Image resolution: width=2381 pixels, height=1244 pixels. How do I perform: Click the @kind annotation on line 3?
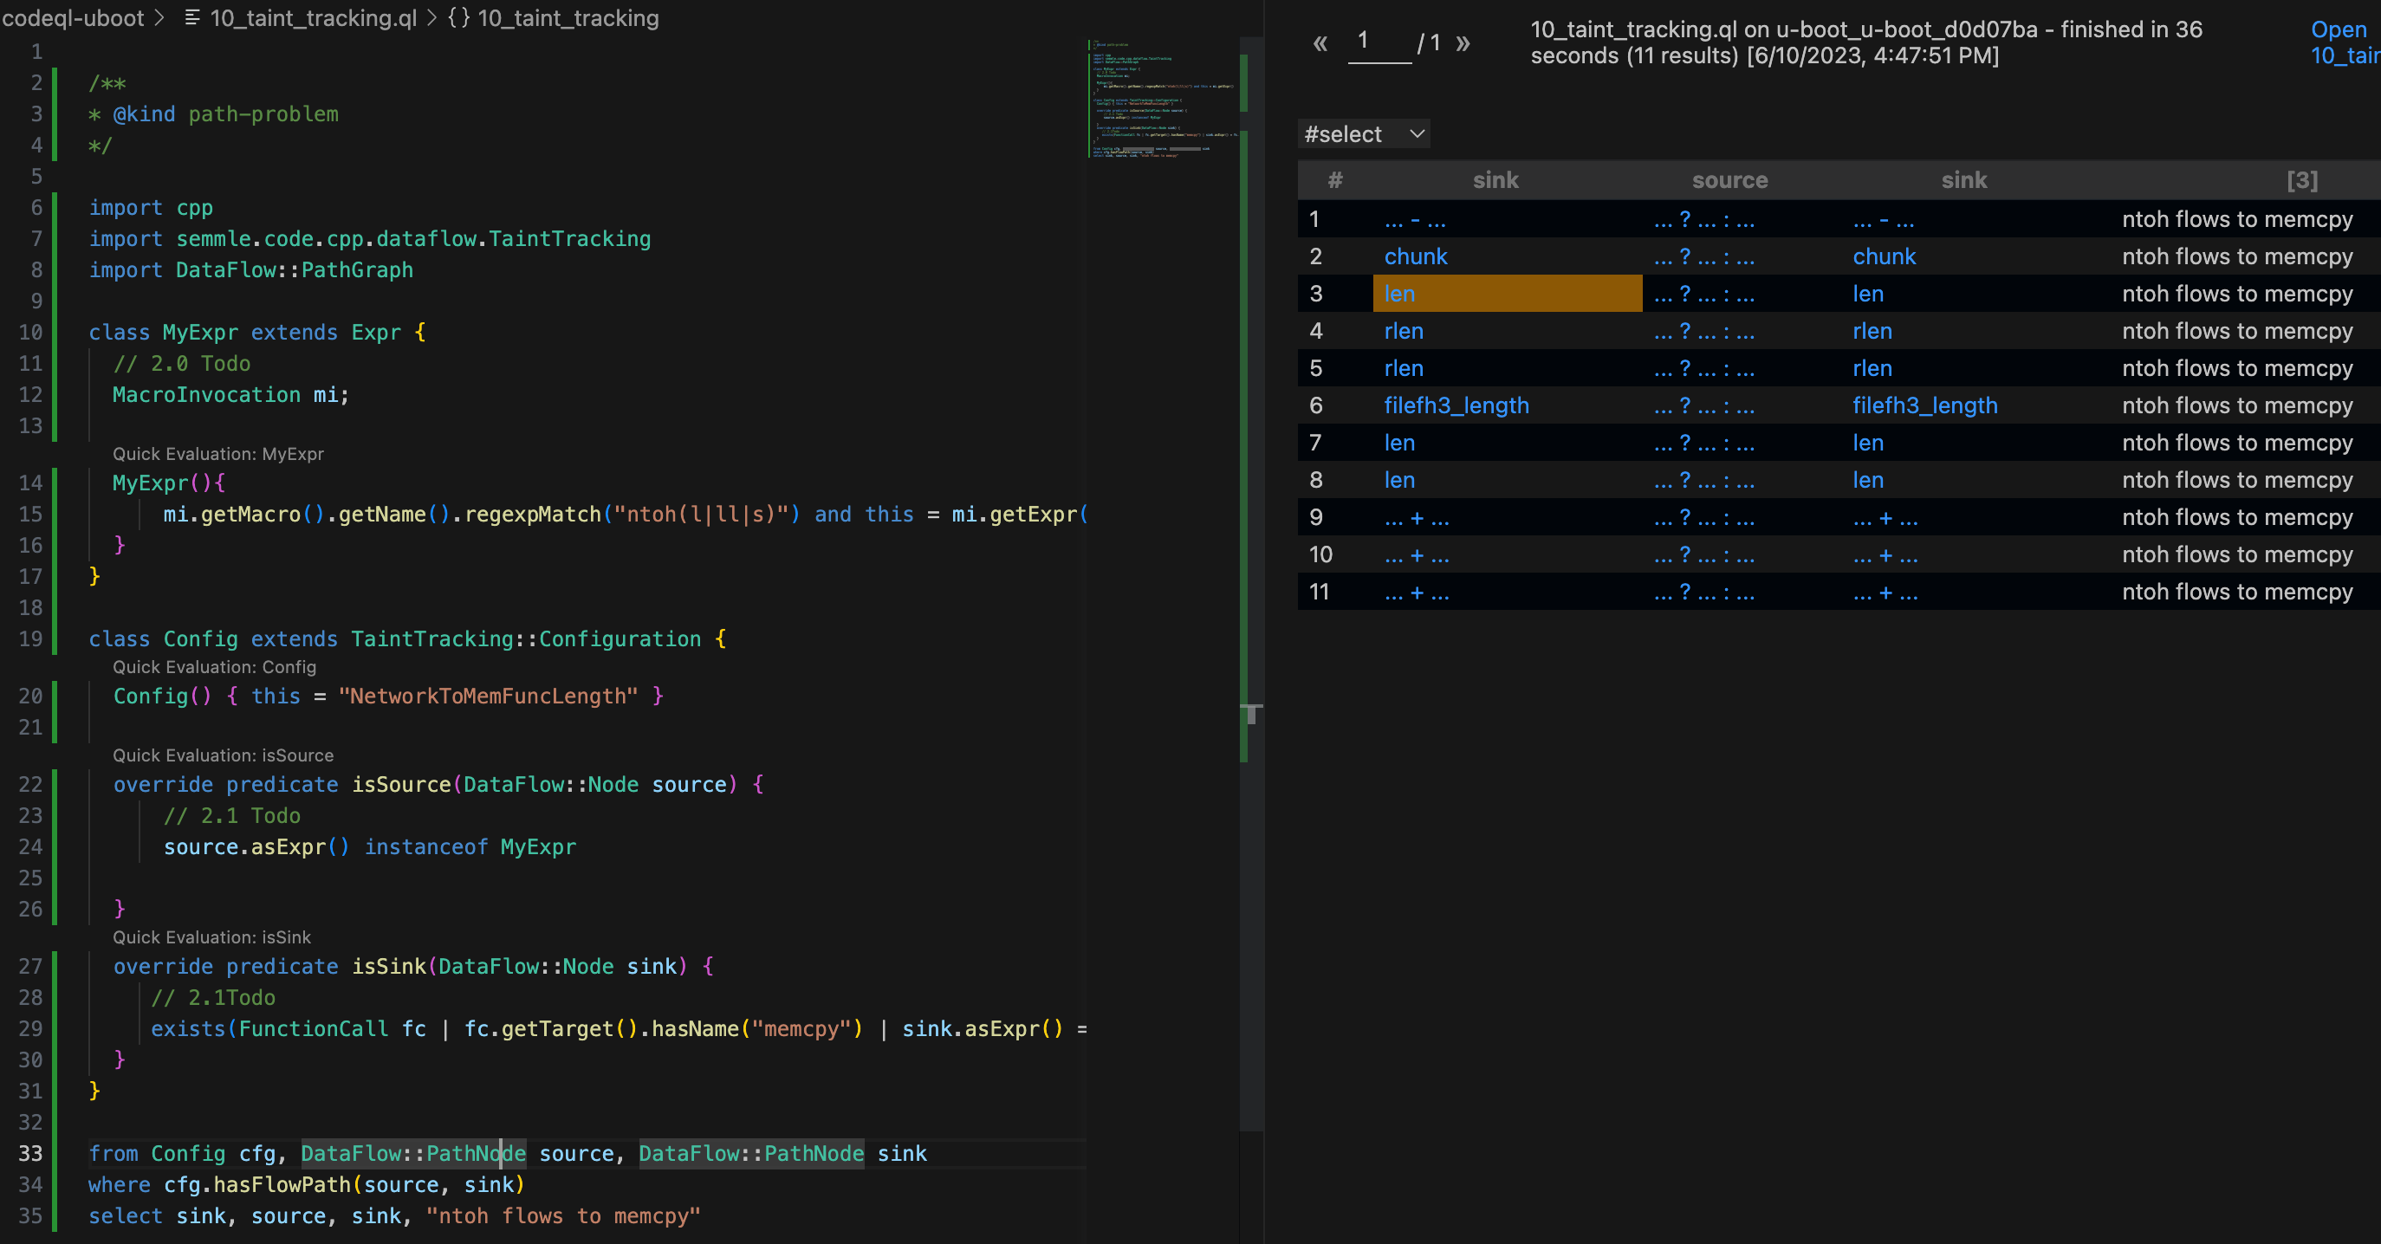tap(143, 113)
